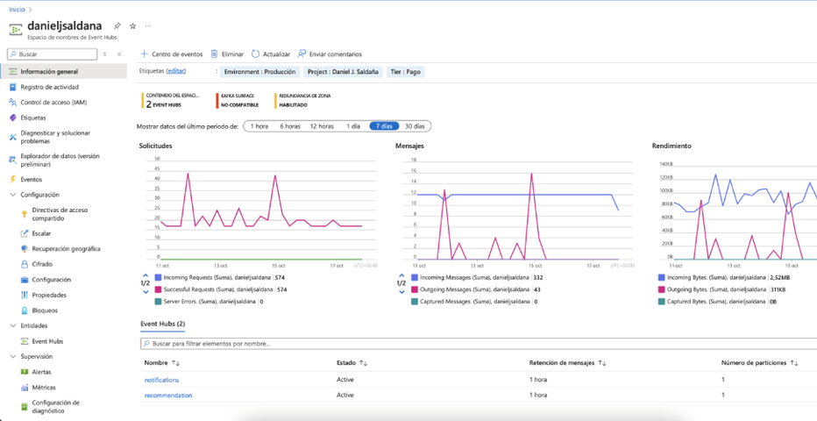Click Captured Bytes legend color swatch
The image size is (817, 421).
662,301
